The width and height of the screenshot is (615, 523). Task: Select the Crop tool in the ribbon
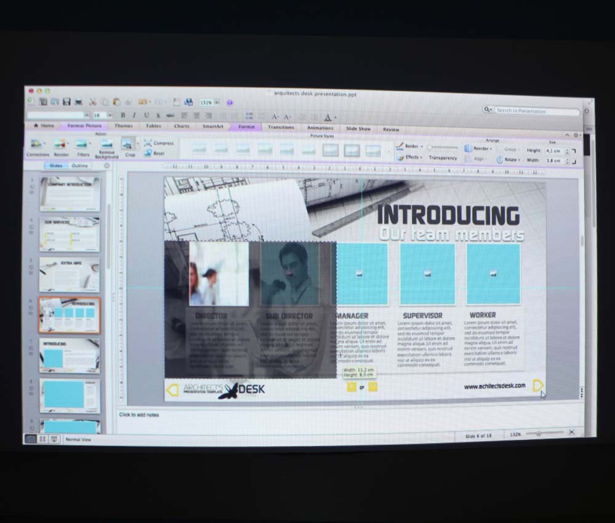pos(129,145)
